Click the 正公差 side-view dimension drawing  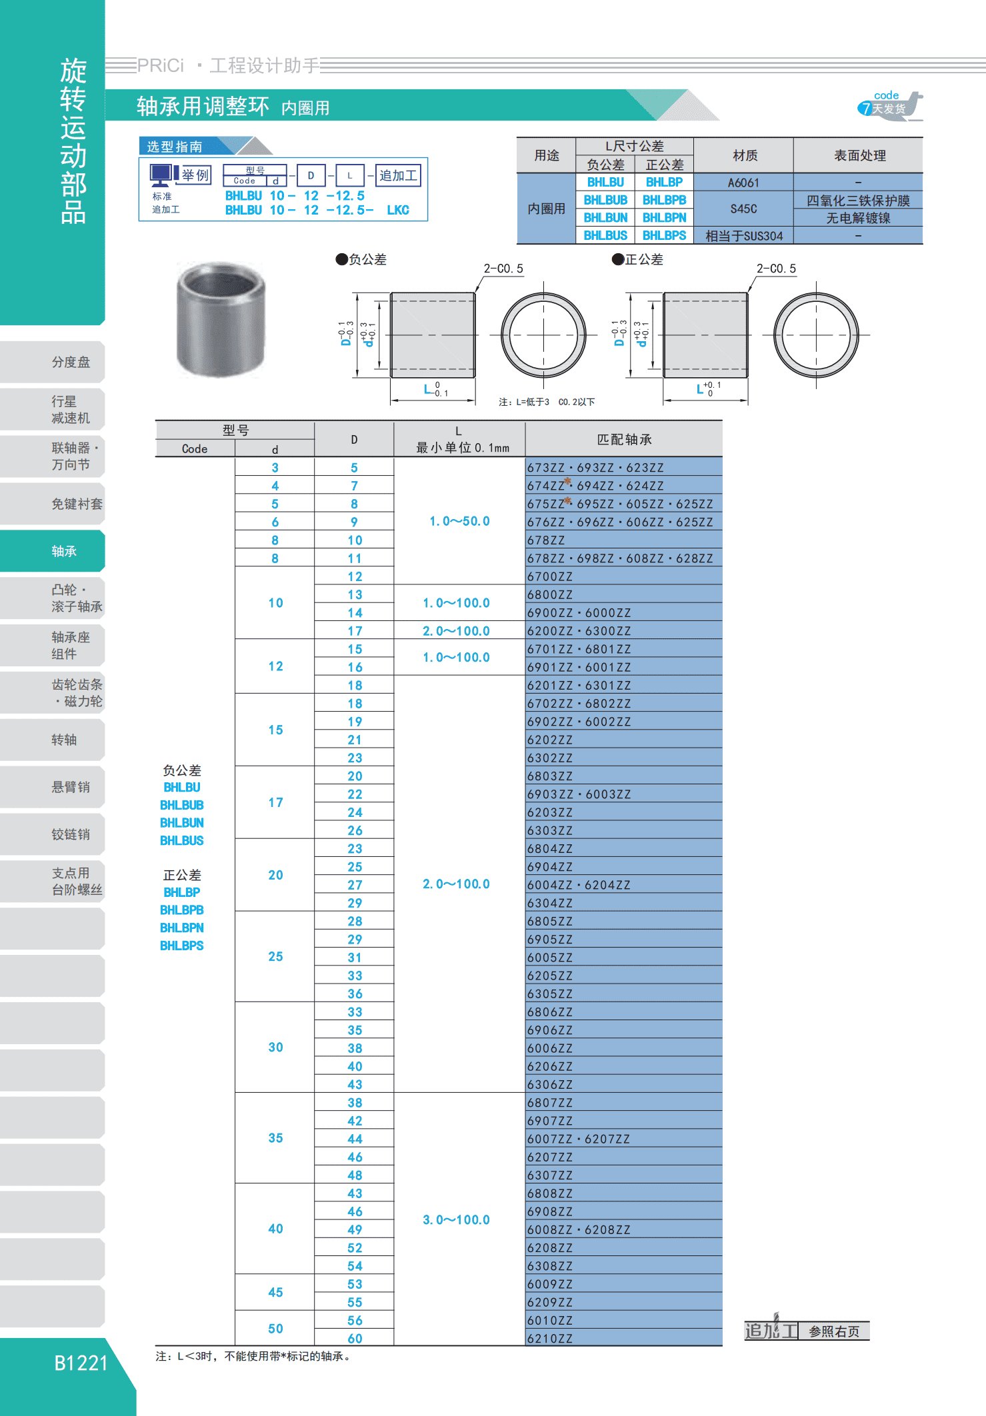(705, 335)
